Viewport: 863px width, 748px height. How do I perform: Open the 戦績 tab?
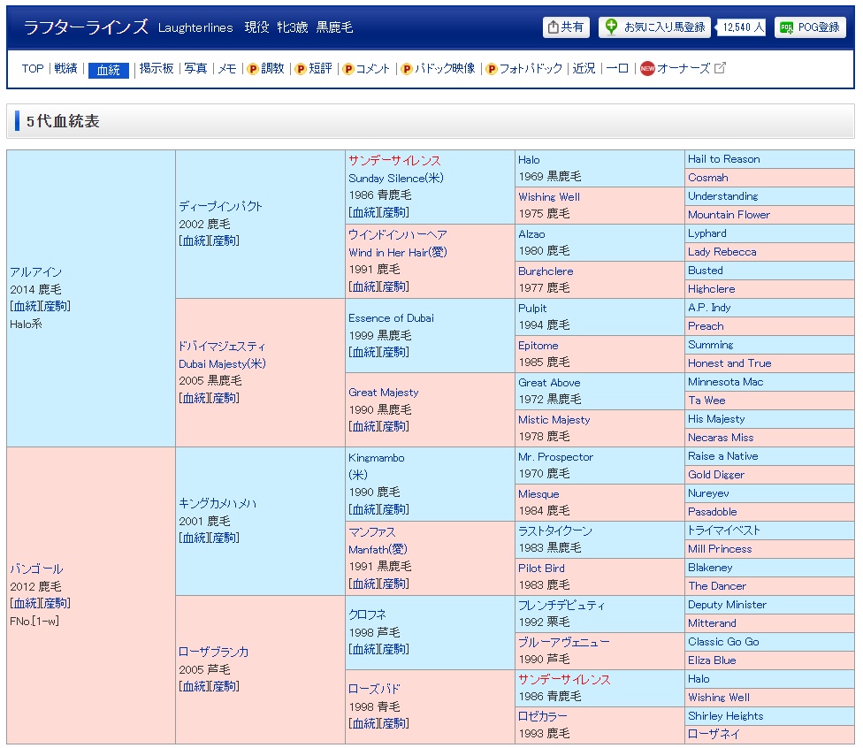[65, 68]
